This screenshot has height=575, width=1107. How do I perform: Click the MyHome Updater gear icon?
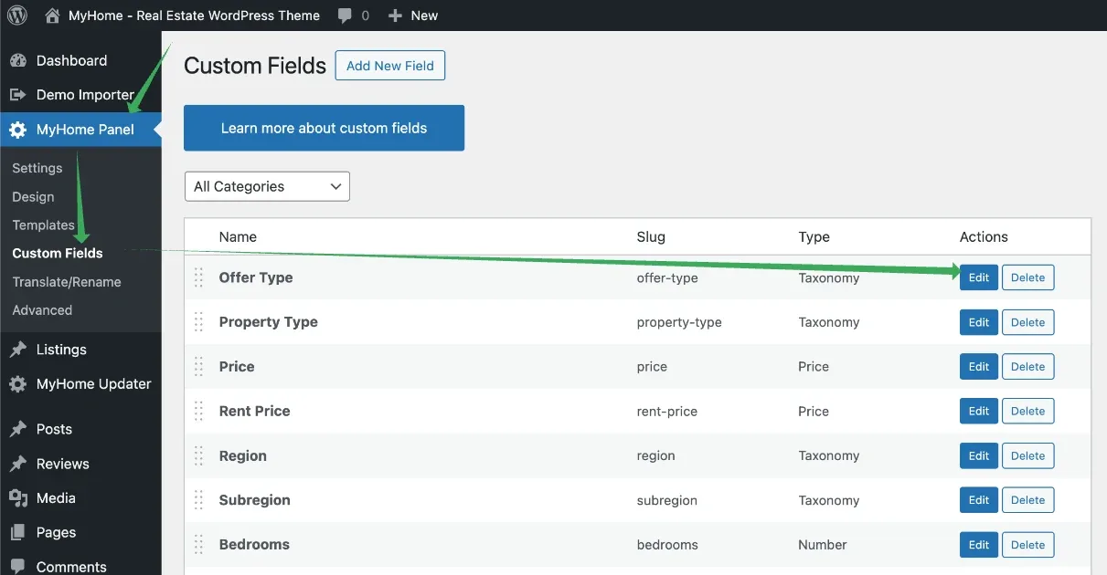(x=17, y=384)
